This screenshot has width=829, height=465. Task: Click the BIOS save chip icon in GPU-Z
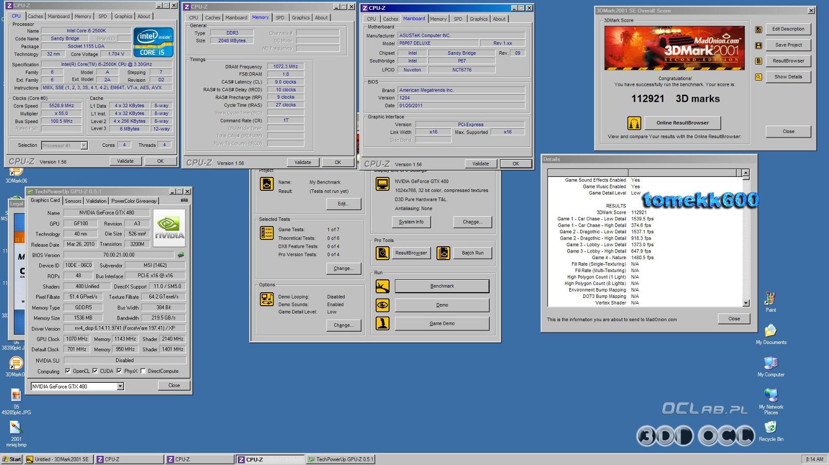pyautogui.click(x=181, y=254)
